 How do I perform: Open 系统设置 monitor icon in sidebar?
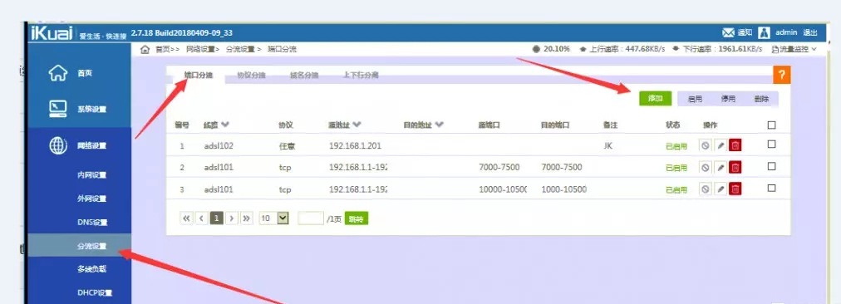click(x=58, y=109)
